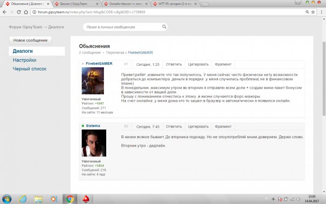Switch to the MTT PS сегодня tab
Viewport: 326px width, 204px height.
point(175,4)
